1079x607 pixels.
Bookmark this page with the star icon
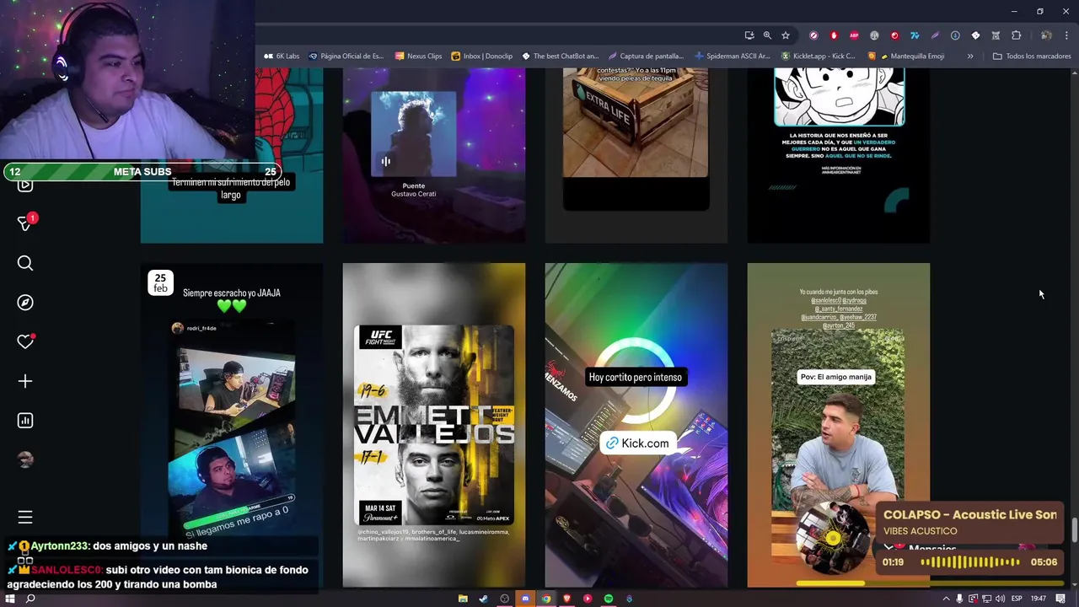coord(786,35)
